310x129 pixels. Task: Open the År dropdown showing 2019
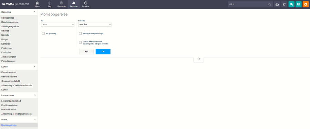[x=58, y=24]
